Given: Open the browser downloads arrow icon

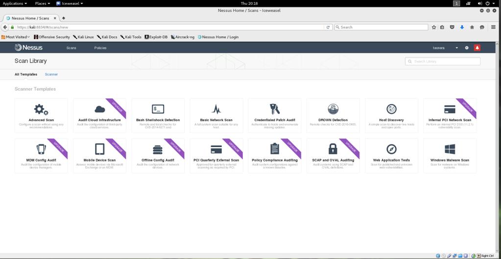Looking at the screenshot, I should point(462,27).
